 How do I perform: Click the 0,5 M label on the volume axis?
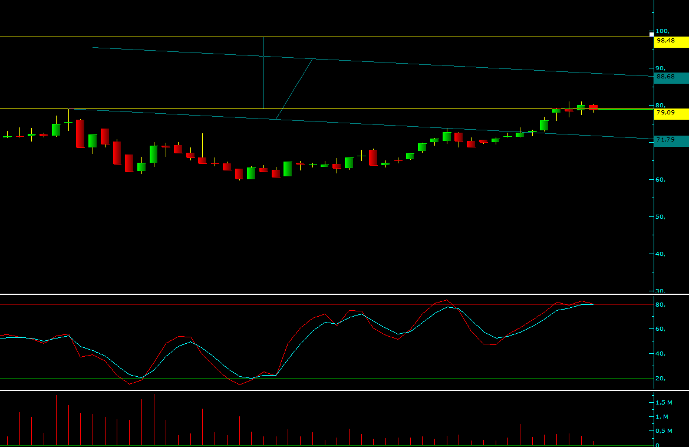(x=664, y=430)
